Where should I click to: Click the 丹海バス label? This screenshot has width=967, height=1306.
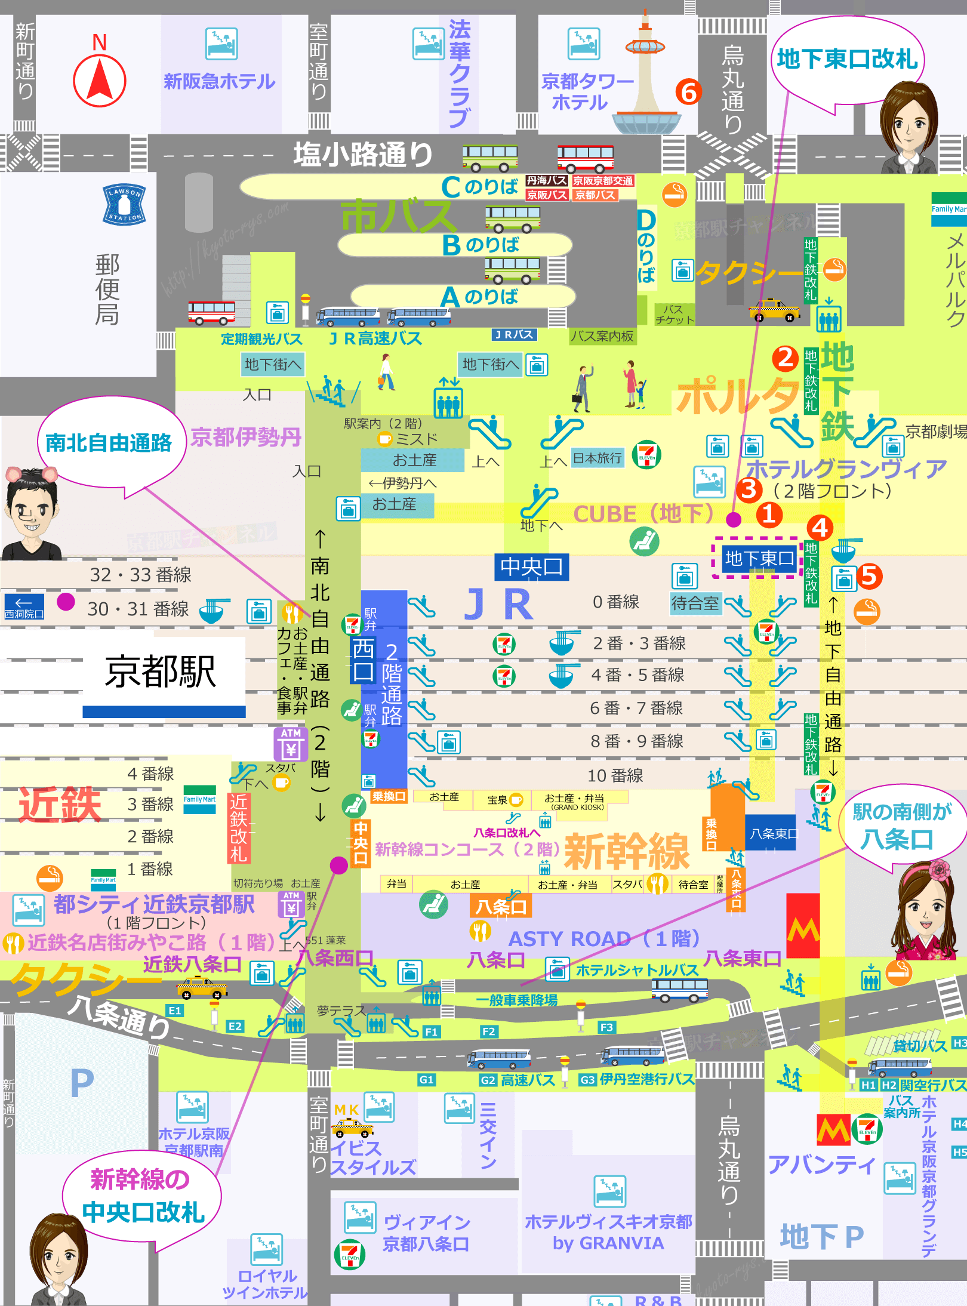click(x=547, y=180)
